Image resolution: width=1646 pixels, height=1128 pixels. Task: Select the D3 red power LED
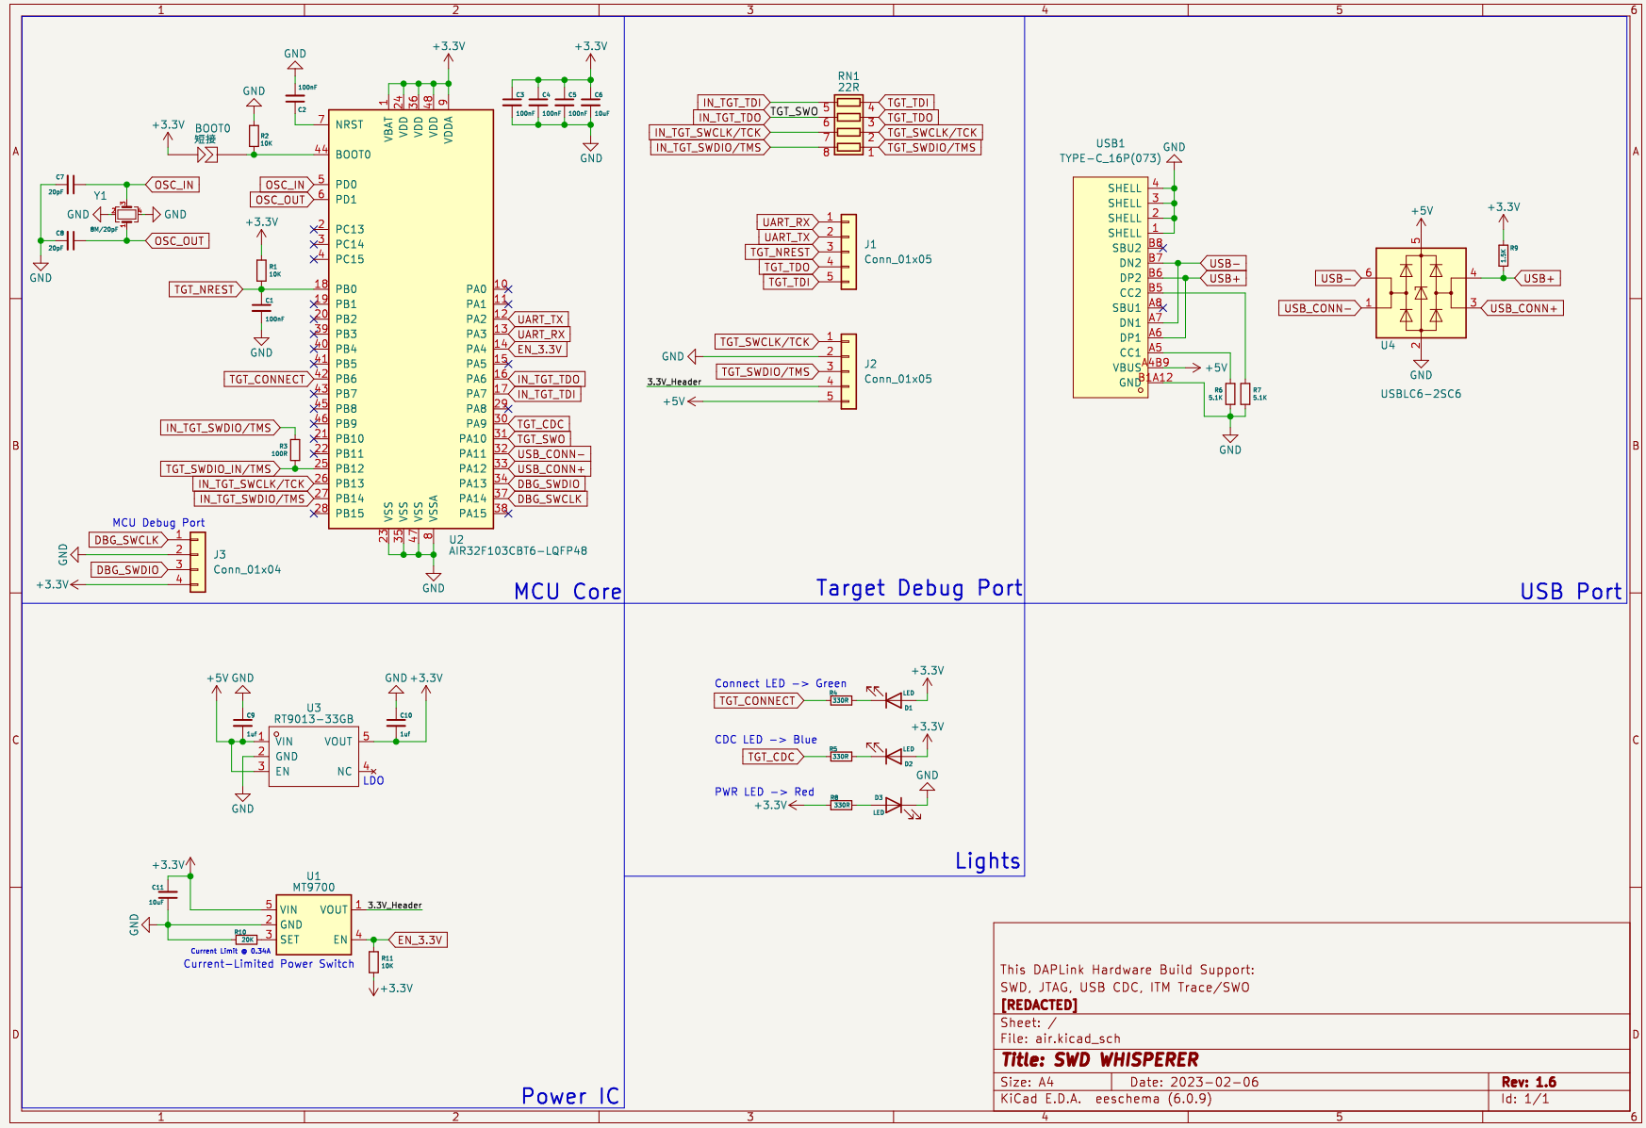click(894, 806)
